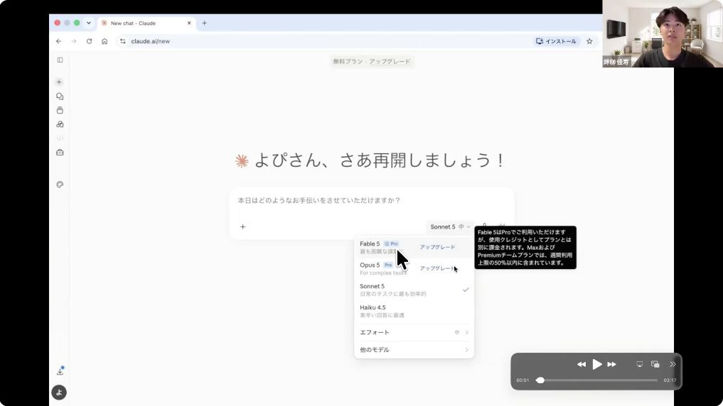Switch to the New chat - Claude tab
This screenshot has width=723, height=406.
146,23
